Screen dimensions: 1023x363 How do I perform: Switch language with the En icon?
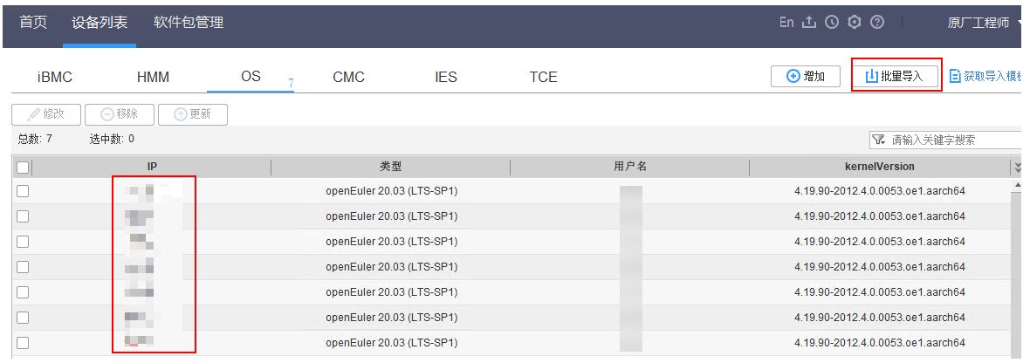click(786, 22)
